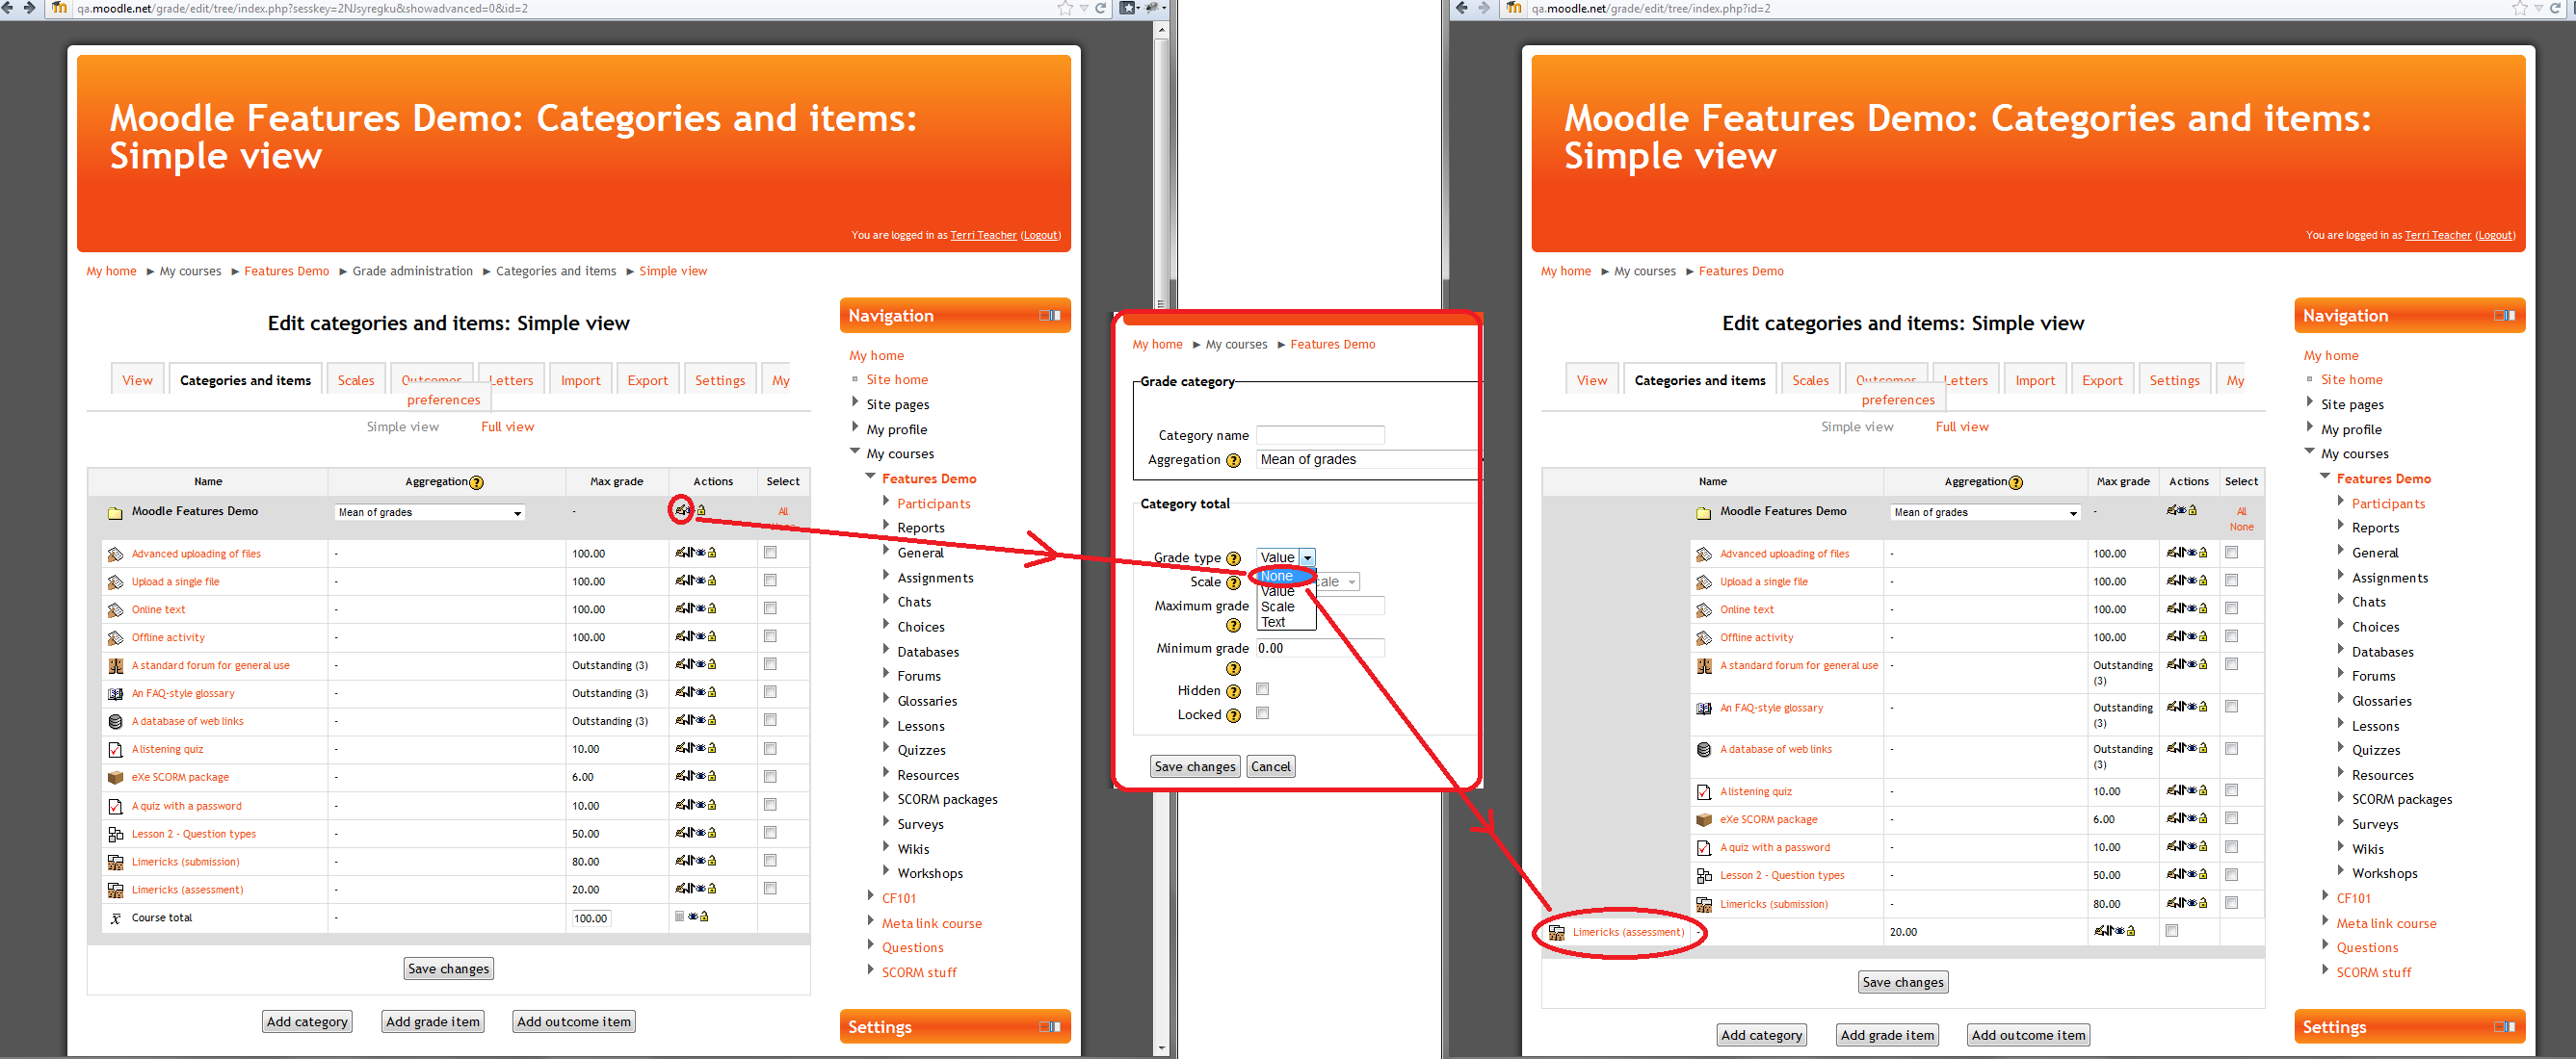Click Minimum grade input field

[1320, 647]
